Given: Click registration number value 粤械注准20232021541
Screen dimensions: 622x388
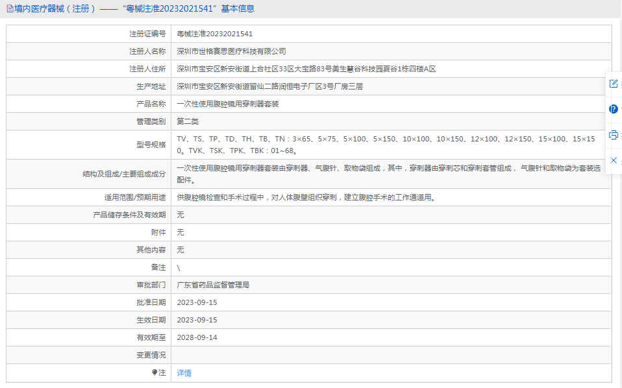Looking at the screenshot, I should 215,34.
